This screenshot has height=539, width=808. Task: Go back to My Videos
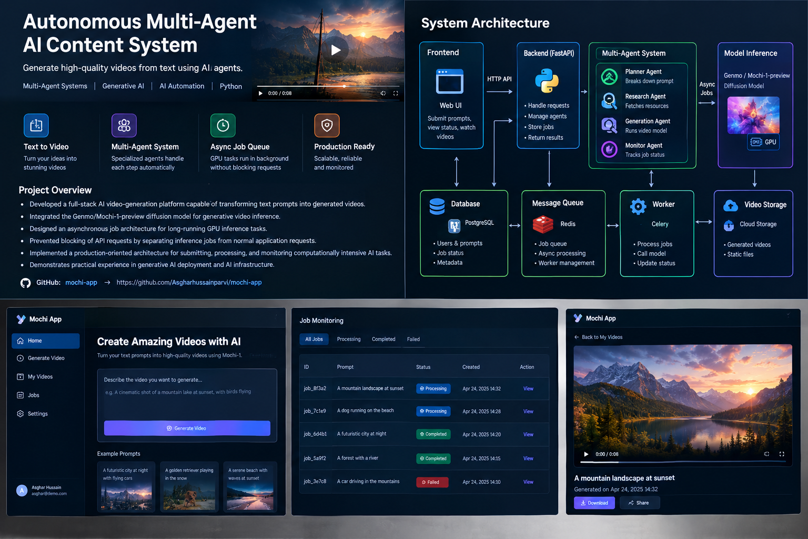pyautogui.click(x=598, y=337)
